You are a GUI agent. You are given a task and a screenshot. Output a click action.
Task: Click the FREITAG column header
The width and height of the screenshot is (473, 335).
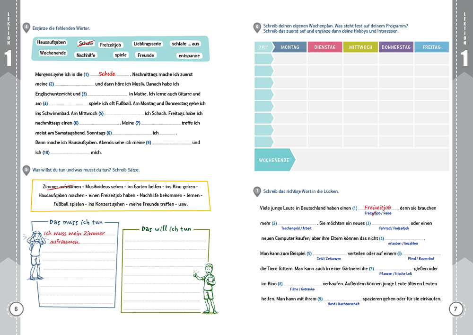pyautogui.click(x=431, y=47)
